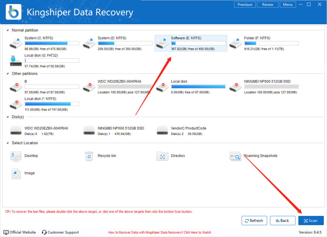Choose NINGMEI NP600 Disk 1 icon
The width and height of the screenshot is (327, 237).
coord(89,130)
